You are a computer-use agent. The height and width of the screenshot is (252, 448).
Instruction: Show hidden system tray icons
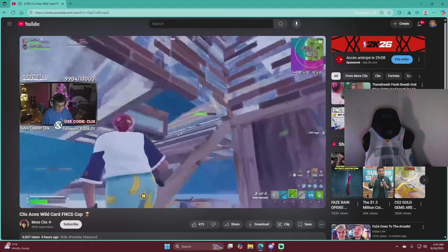tap(397, 246)
